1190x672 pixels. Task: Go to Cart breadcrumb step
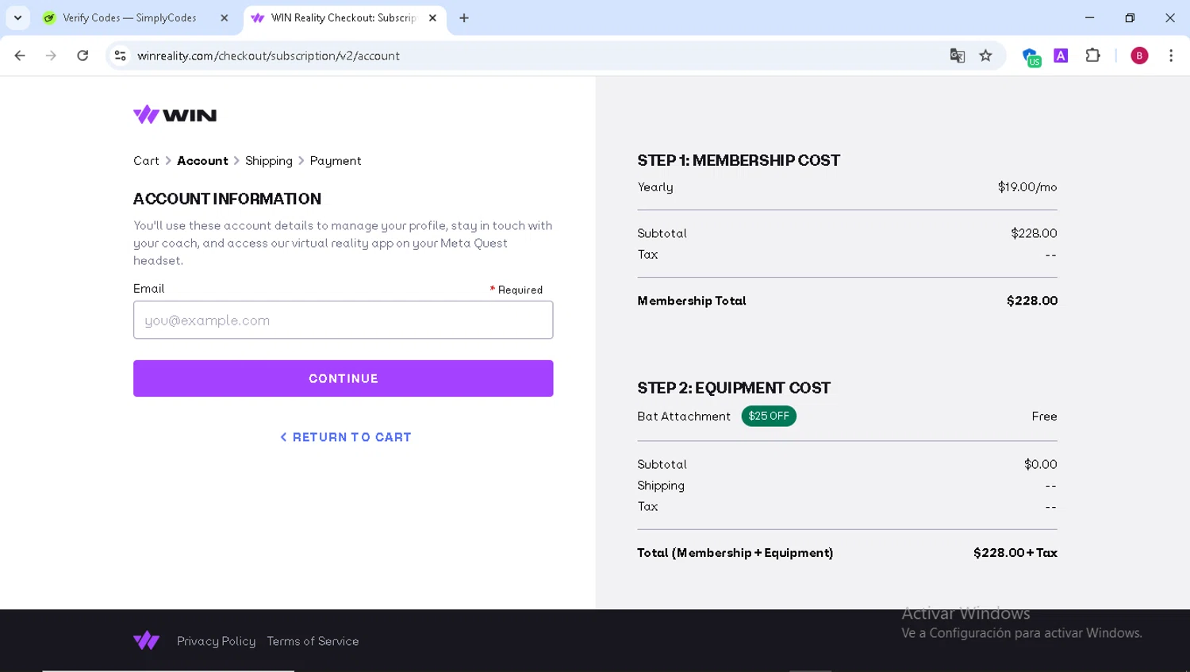(146, 160)
